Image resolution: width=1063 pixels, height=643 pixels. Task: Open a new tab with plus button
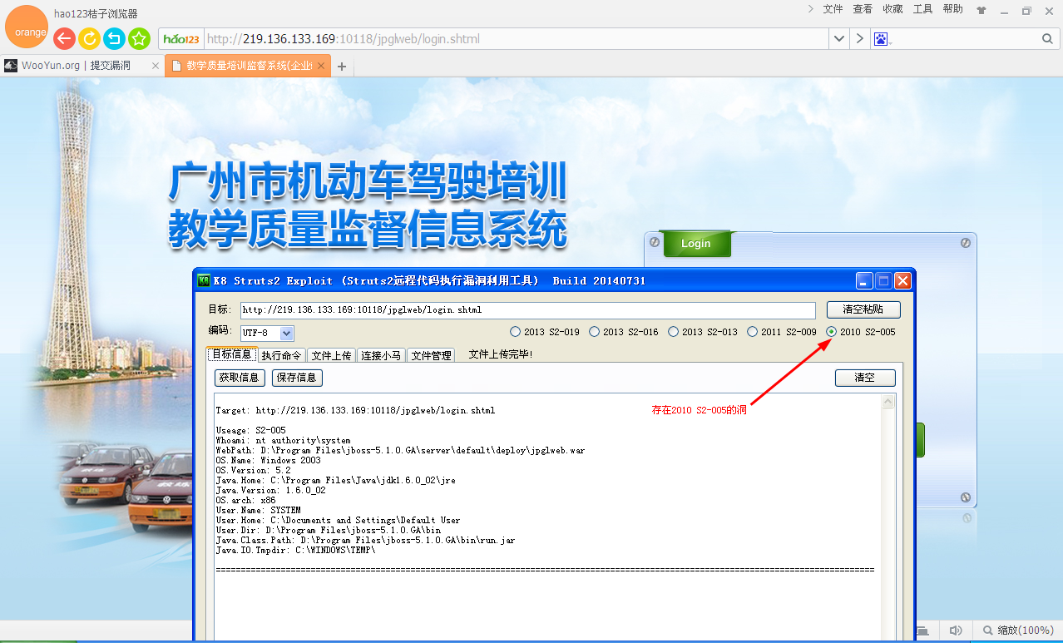(x=341, y=67)
